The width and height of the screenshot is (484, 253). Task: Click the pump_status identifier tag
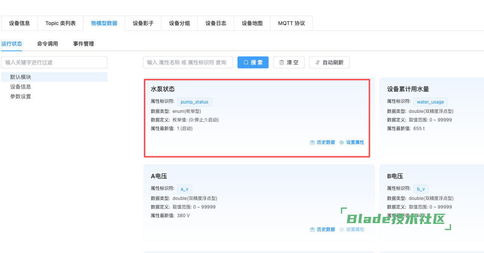pyautogui.click(x=194, y=102)
